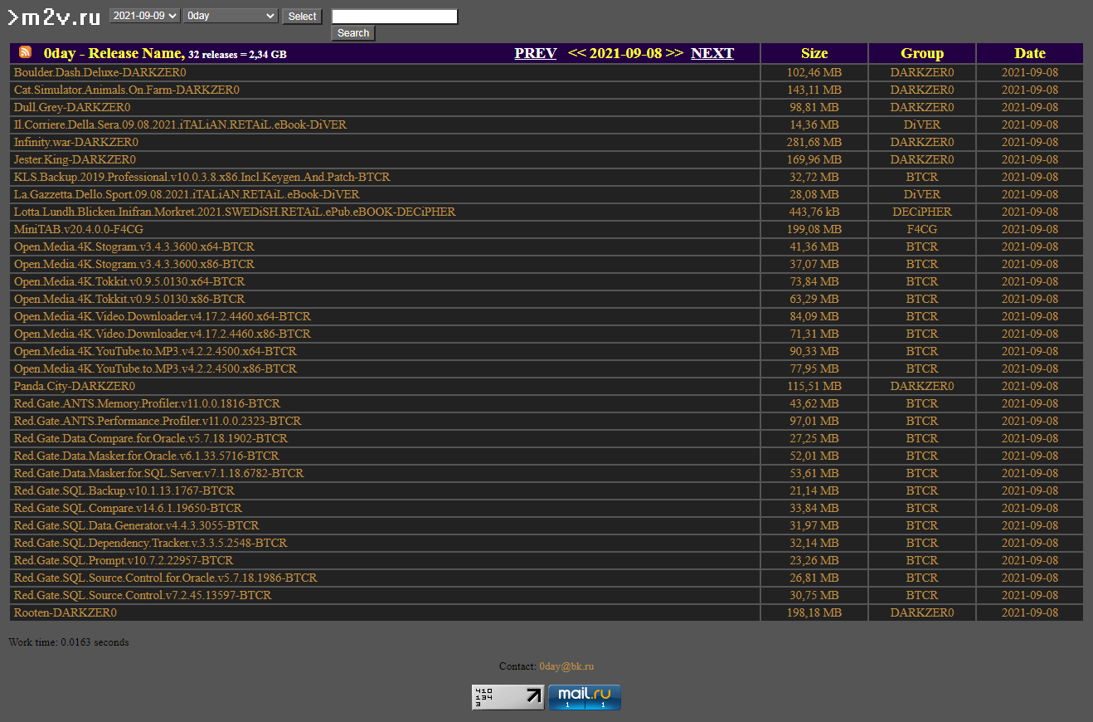Image resolution: width=1093 pixels, height=722 pixels.
Task: Go to the PREV page link
Action: 535,53
